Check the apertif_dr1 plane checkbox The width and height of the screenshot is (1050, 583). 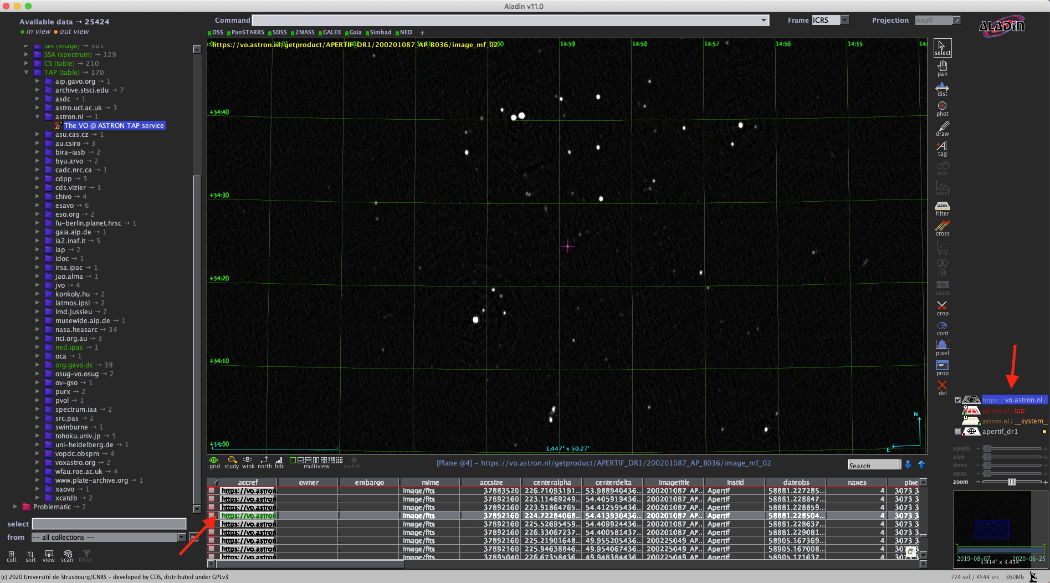tap(957, 431)
